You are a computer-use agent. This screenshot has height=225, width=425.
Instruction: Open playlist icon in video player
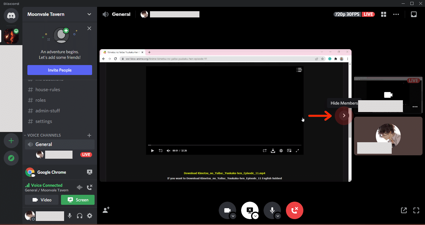pyautogui.click(x=299, y=70)
